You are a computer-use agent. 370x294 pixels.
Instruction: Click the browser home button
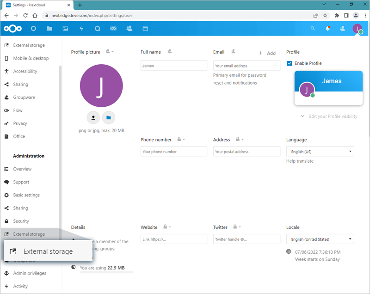tap(35, 16)
